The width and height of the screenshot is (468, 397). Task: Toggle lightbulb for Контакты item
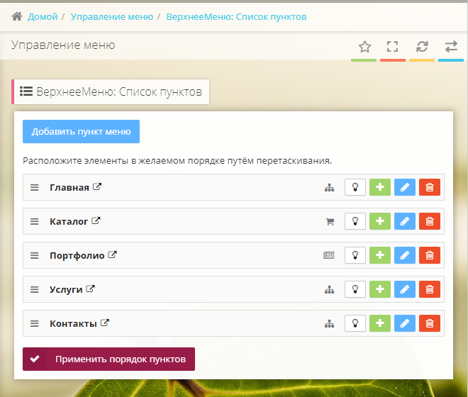[355, 323]
